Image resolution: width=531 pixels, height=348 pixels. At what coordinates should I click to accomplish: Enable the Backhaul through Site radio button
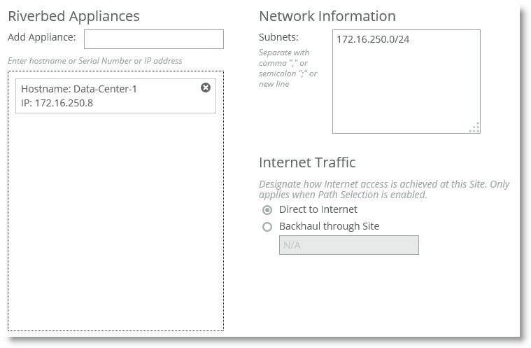point(267,227)
